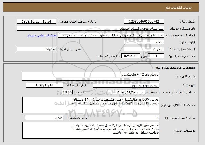205x145 pixels.
Task: Click the label استان محل تحویل
Action: point(182,49)
